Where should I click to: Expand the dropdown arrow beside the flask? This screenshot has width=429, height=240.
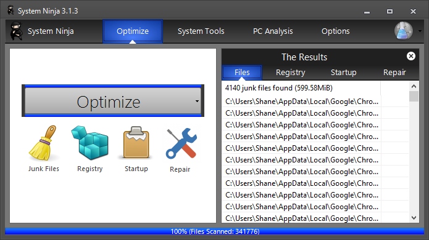[420, 31]
